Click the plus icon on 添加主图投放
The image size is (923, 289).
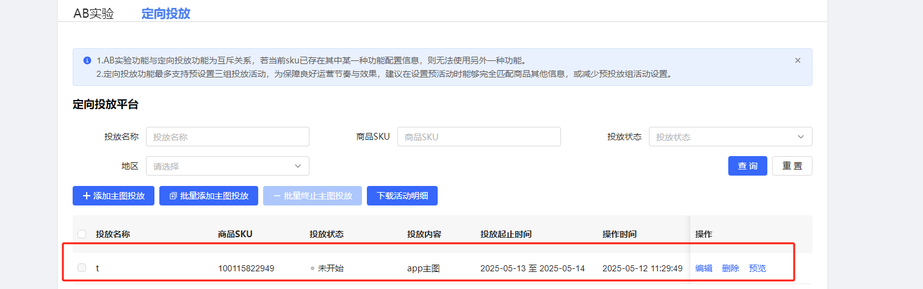(x=86, y=196)
